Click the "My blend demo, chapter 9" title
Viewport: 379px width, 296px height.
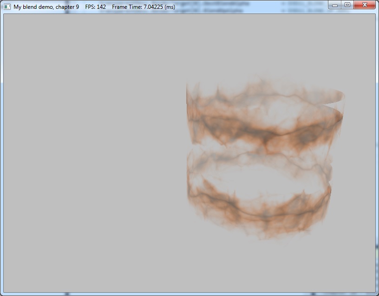46,7
